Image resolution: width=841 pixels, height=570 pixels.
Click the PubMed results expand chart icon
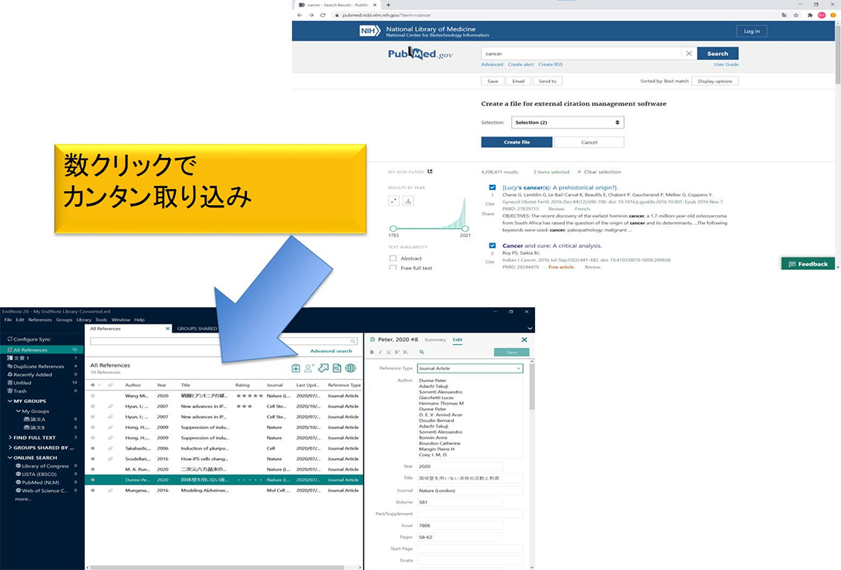[x=394, y=201]
